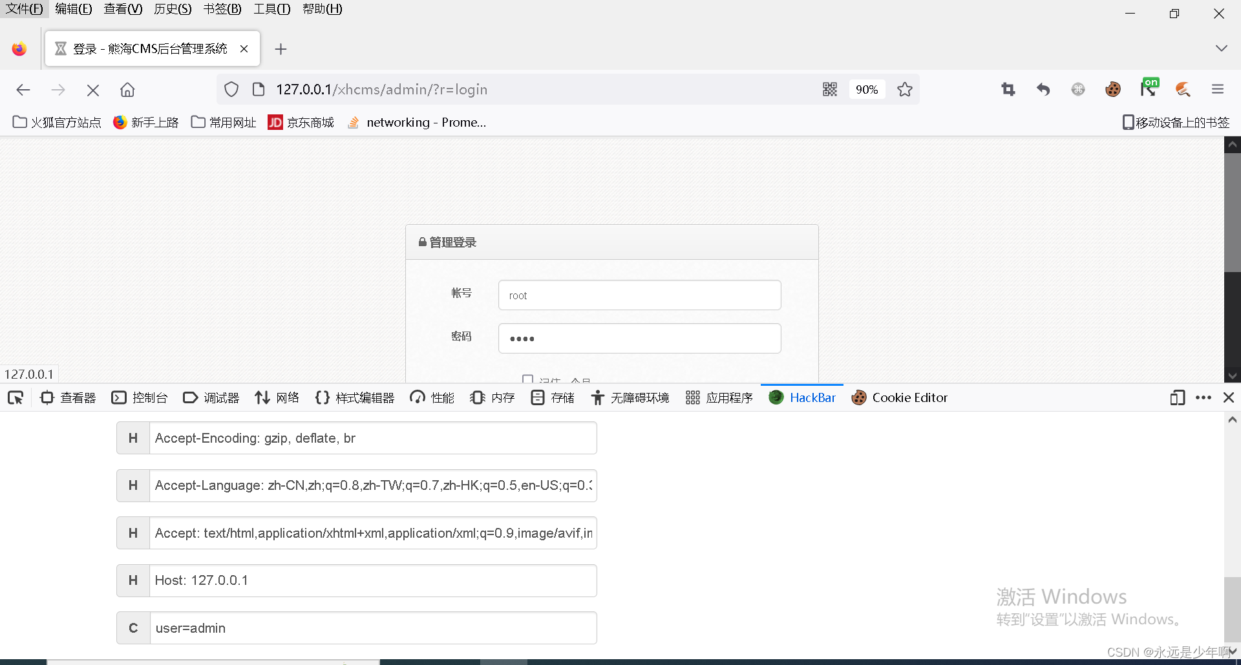Switch to 无障碍环境 tab
Screen dimensions: 1241x665
tap(630, 397)
